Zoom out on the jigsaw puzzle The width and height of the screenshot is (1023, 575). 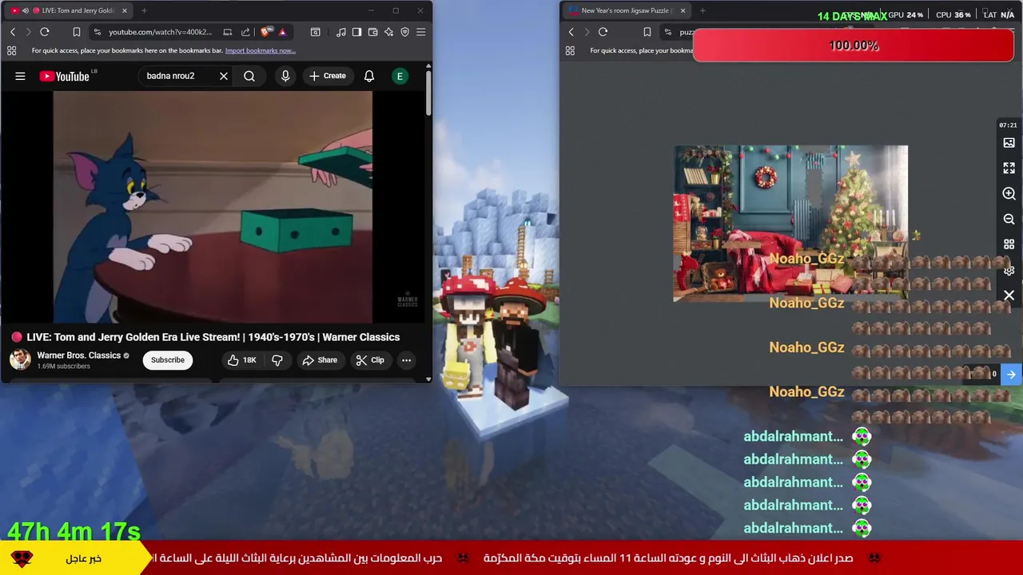[1009, 219]
